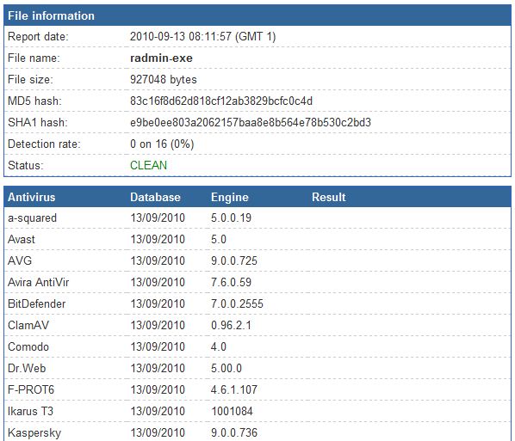Screen dimensions: 515x441
Task: Click the database date in AVG row
Action: [158, 260]
